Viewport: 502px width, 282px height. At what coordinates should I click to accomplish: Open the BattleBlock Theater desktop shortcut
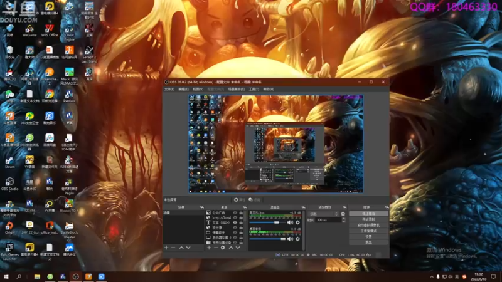[69, 229]
